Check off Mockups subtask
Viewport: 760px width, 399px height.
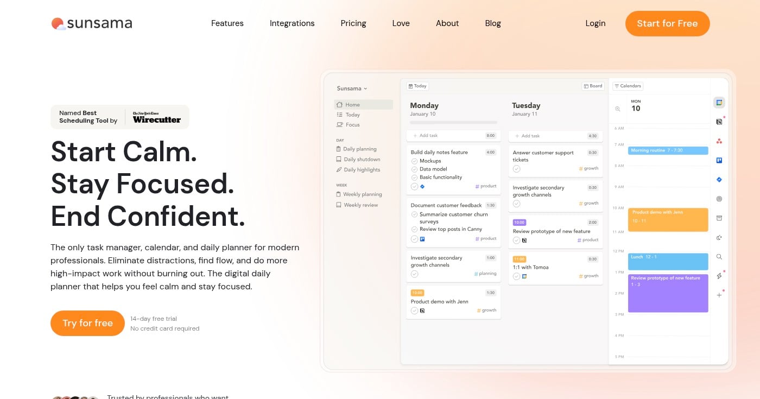tap(414, 161)
